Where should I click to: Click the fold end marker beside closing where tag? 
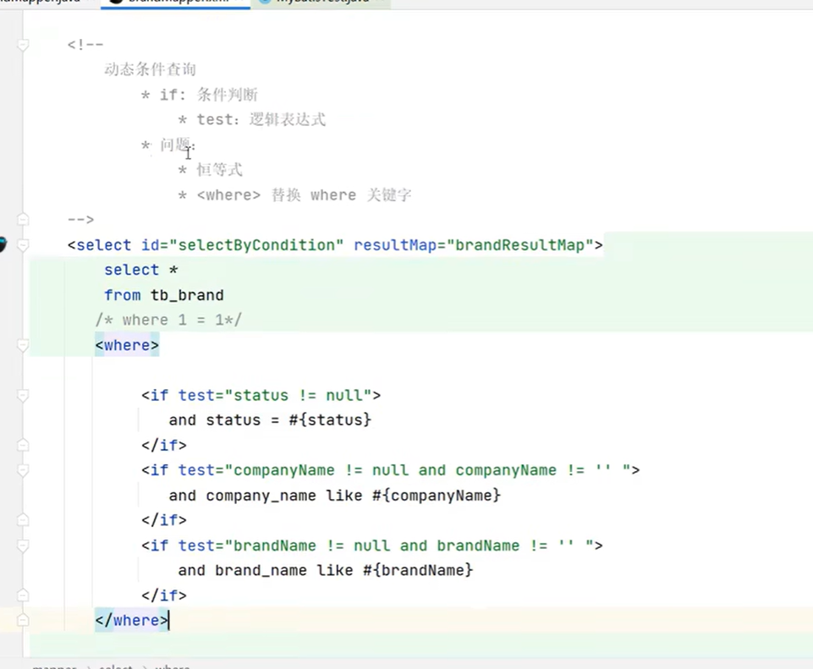[x=23, y=620]
